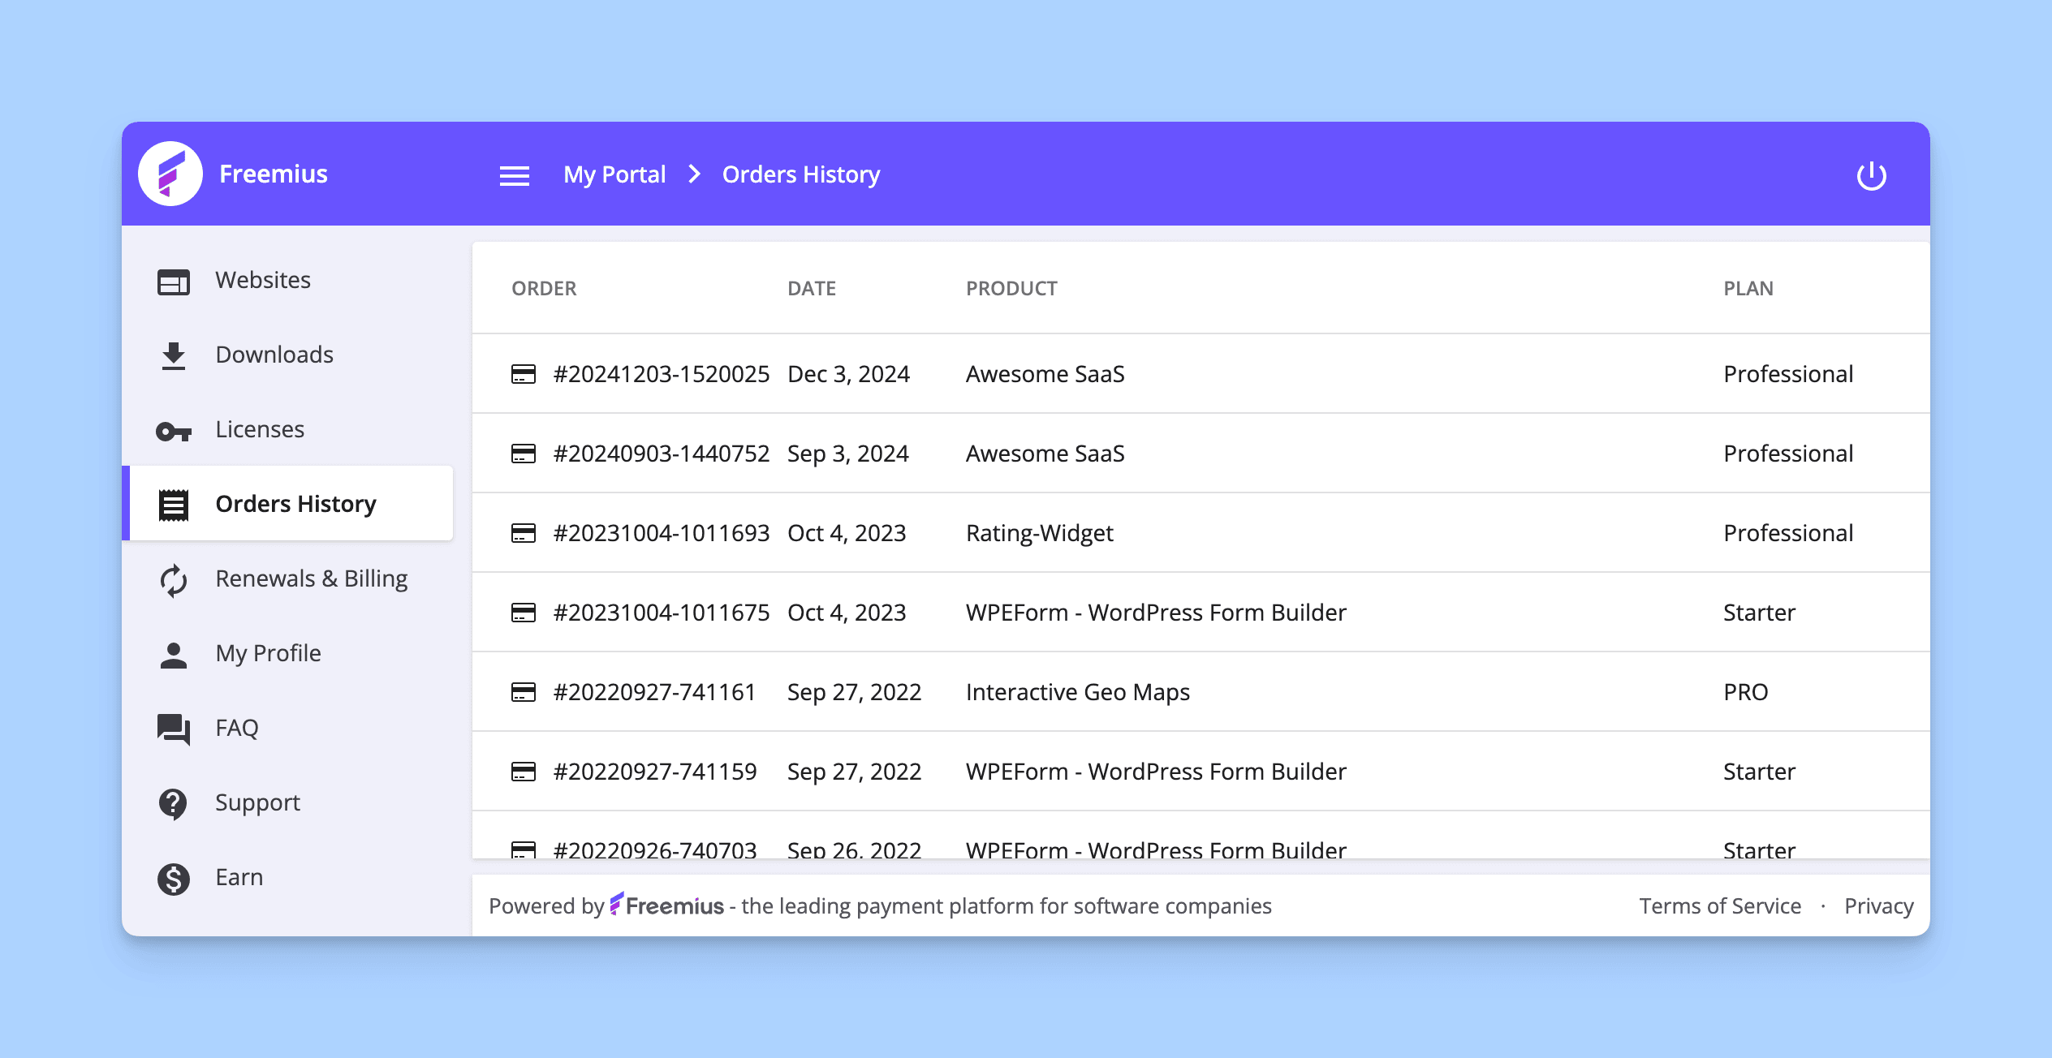Open order #20241203-1520025
2052x1058 pixels.
click(x=661, y=374)
